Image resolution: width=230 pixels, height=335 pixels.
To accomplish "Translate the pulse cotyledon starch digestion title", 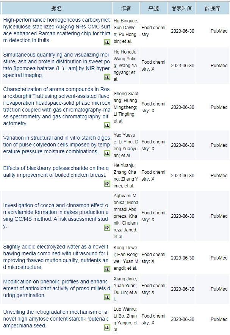I will 107,153.
